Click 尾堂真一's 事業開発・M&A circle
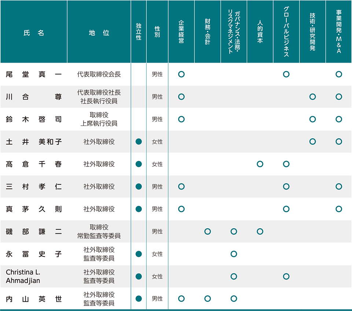This screenshot has height=311, width=352. [x=339, y=74]
